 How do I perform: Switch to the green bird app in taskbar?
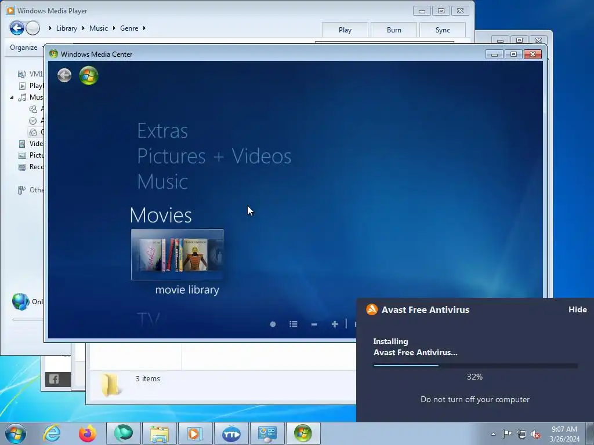(x=124, y=433)
